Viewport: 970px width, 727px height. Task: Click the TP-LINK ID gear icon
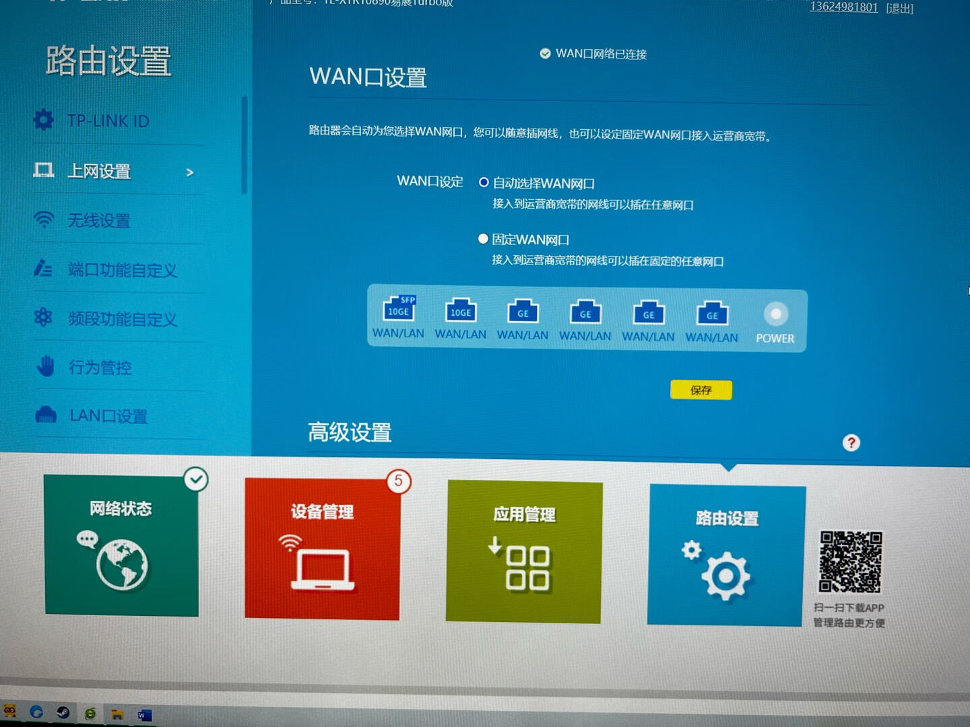pos(43,120)
